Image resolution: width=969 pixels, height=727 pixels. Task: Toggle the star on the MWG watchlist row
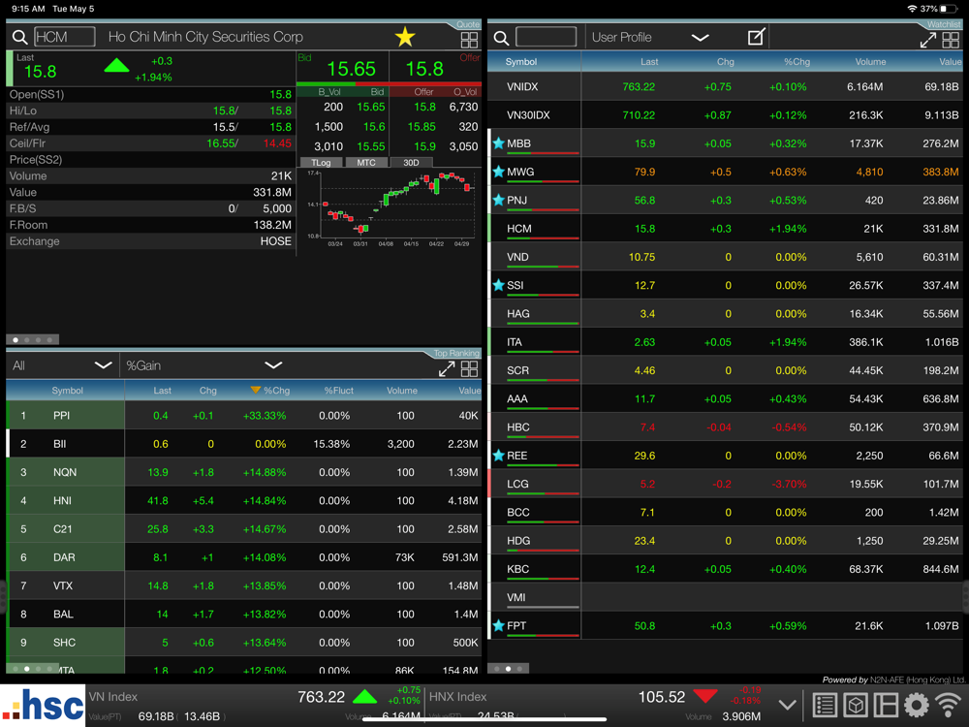coord(499,172)
